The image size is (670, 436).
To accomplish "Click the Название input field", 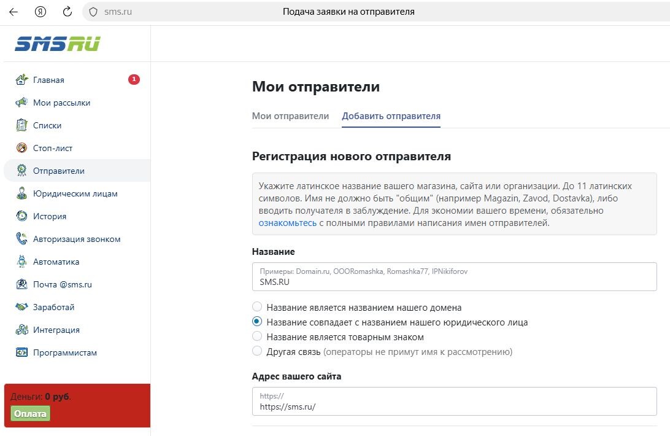I will (454, 276).
